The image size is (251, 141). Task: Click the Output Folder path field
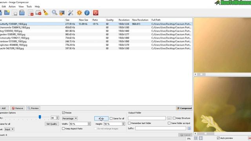147,118
